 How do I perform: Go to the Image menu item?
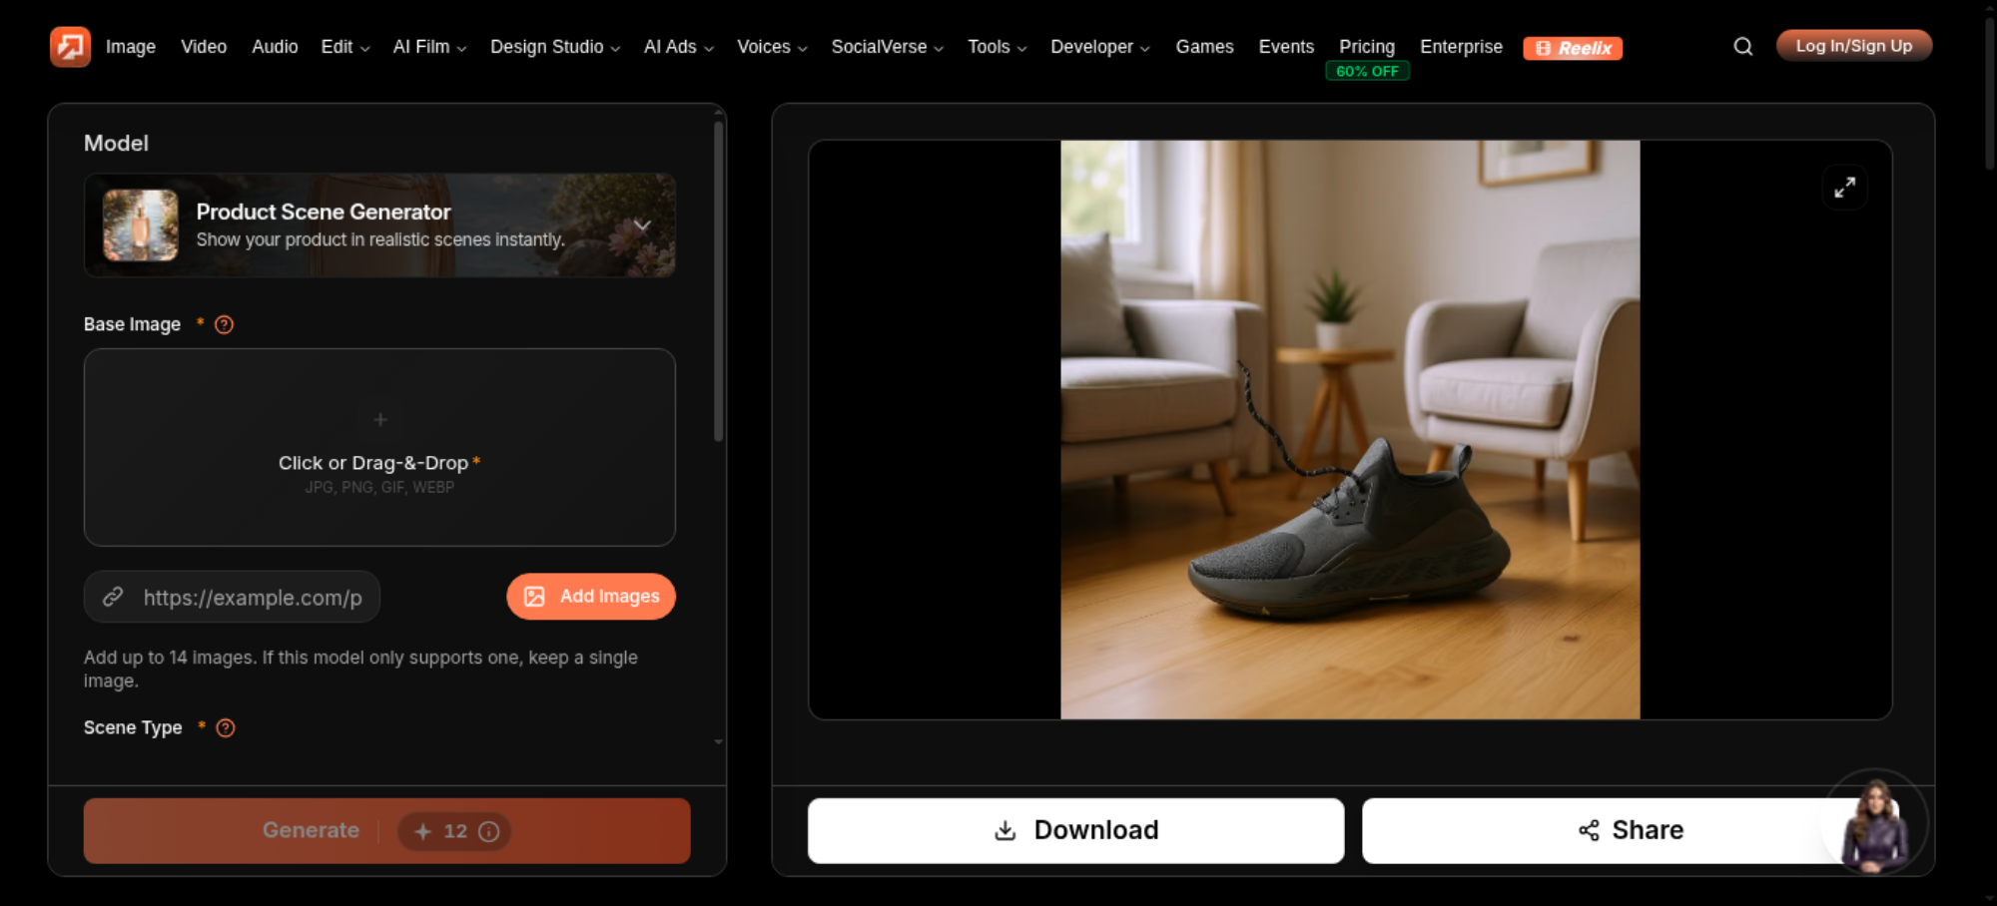pos(131,47)
